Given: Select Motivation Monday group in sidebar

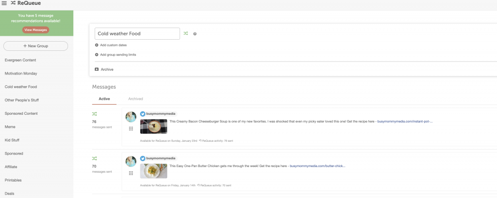Looking at the screenshot, I should [x=21, y=74].
